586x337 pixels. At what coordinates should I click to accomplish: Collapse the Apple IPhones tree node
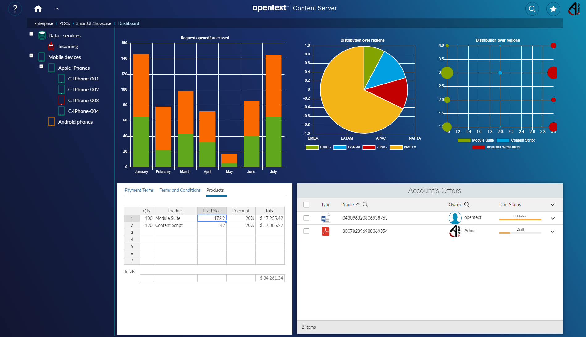tap(41, 66)
